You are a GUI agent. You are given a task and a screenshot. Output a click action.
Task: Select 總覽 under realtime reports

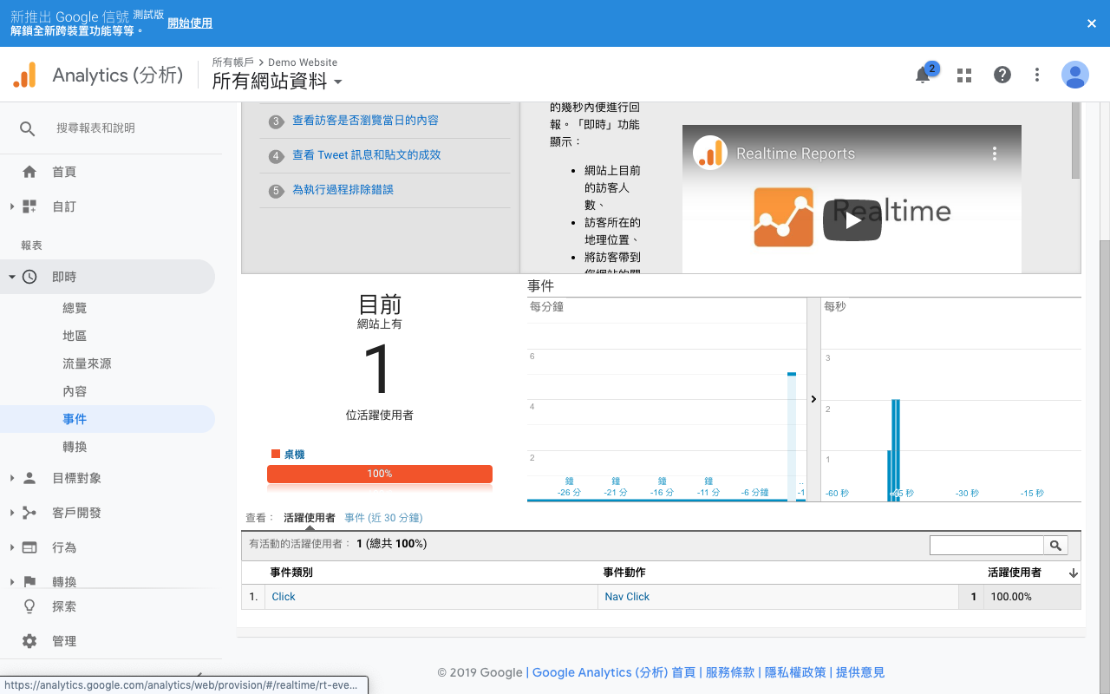tap(75, 308)
